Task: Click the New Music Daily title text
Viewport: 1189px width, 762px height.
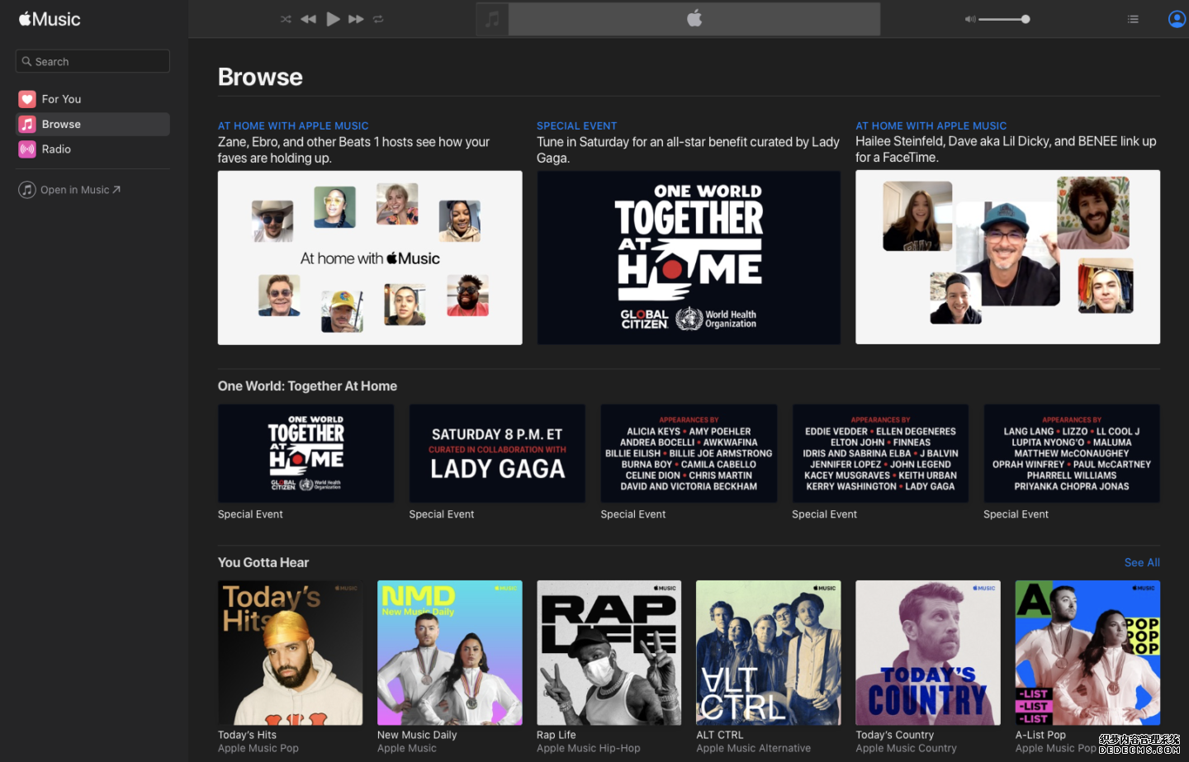Action: (417, 735)
